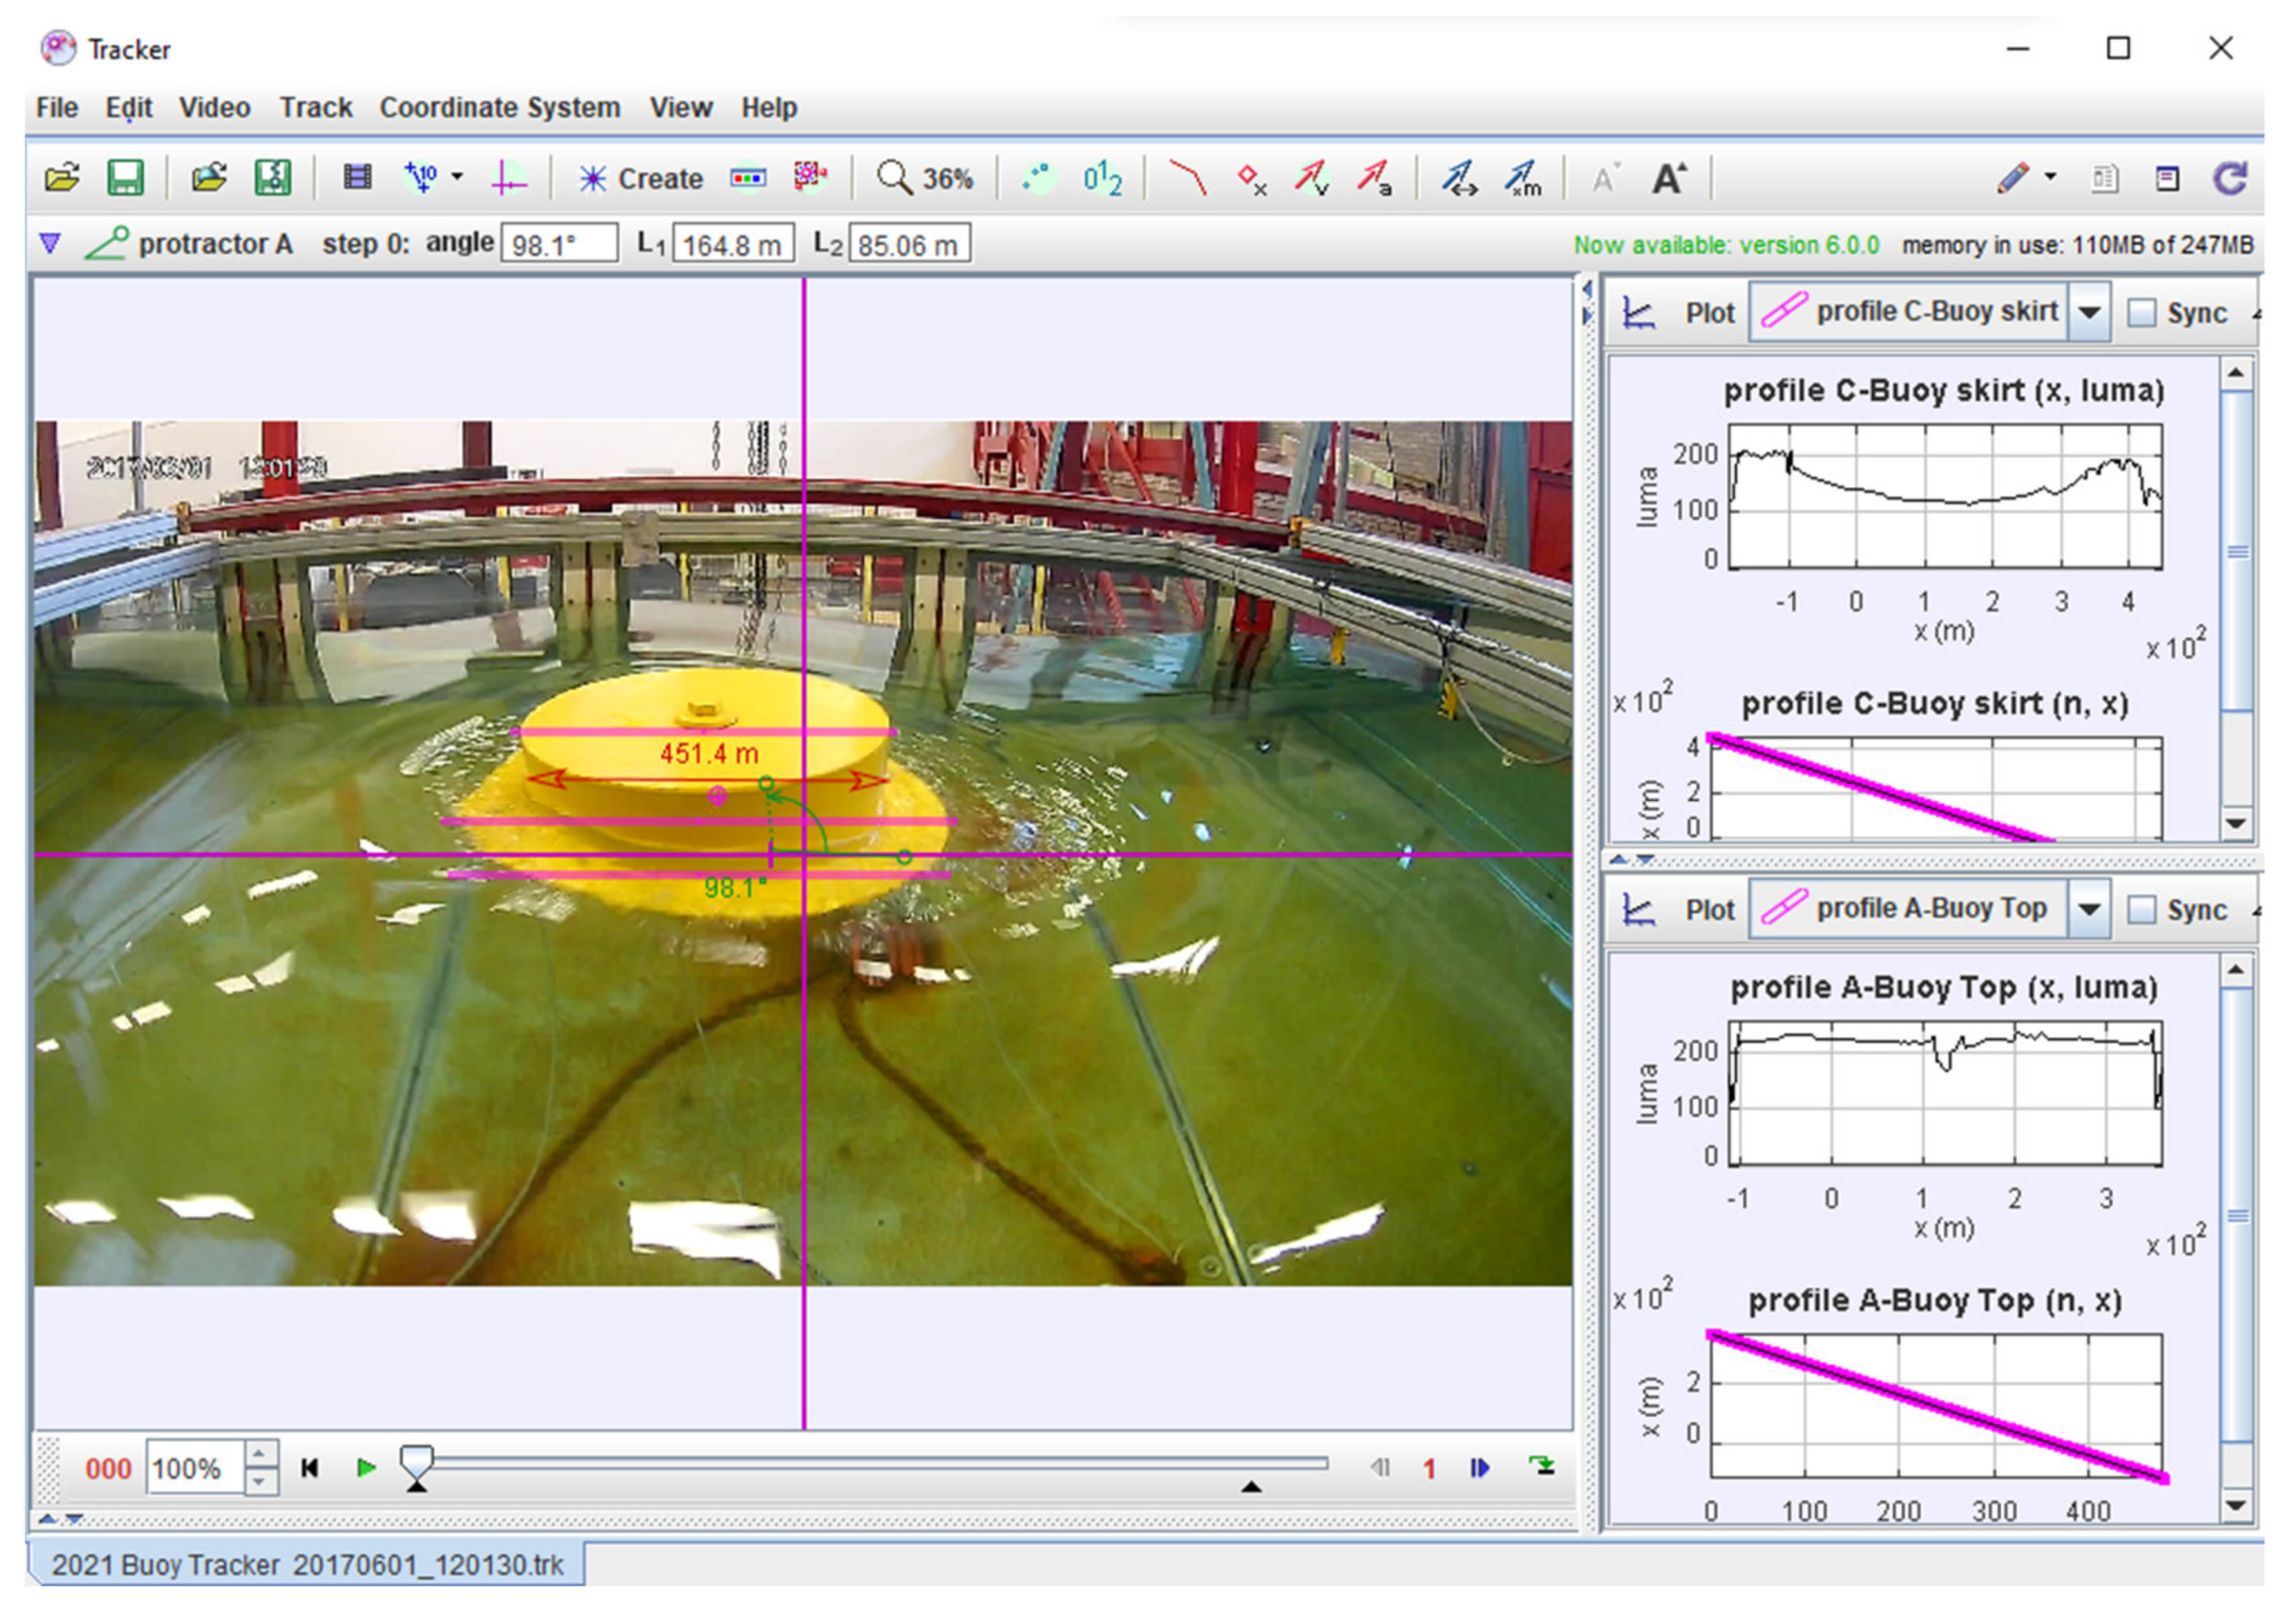Expand the calibration tools dropdown arrow

[457, 178]
